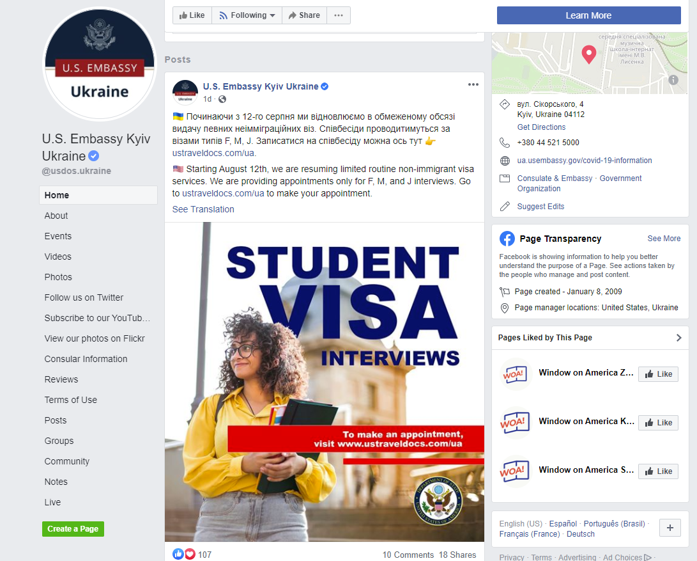
Task: Click the Create a Page button
Action: click(x=73, y=529)
